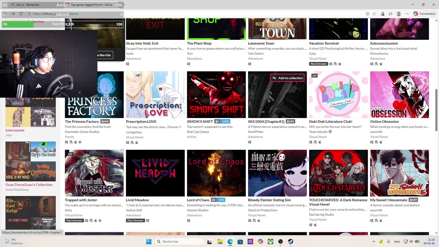Open split screen icon in Edge toolbar
The image size is (439, 247).
tap(367, 14)
